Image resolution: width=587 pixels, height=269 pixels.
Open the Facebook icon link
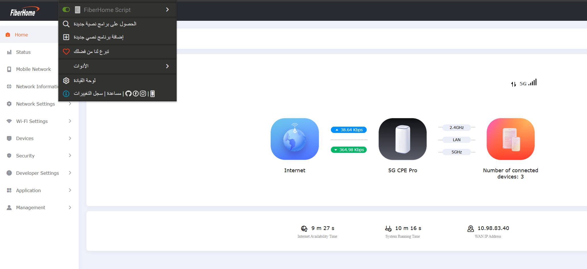point(136,94)
